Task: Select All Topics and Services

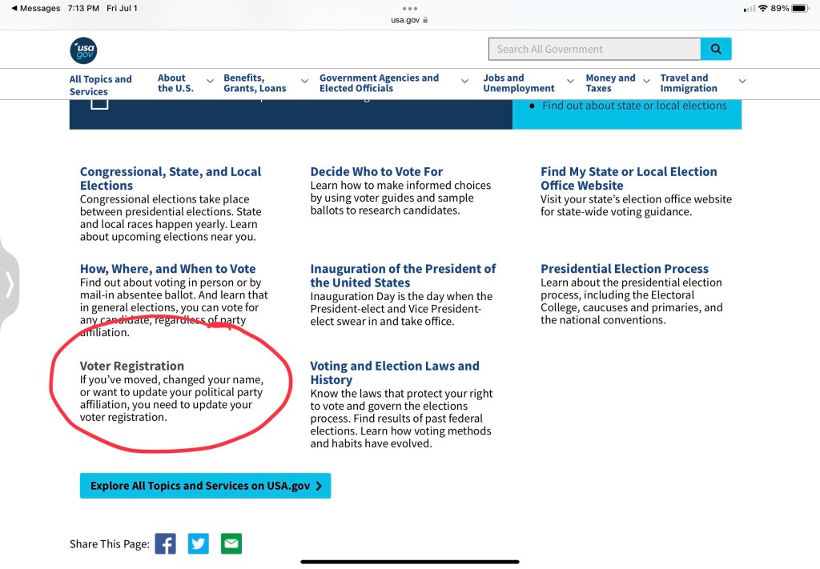Action: 100,85
